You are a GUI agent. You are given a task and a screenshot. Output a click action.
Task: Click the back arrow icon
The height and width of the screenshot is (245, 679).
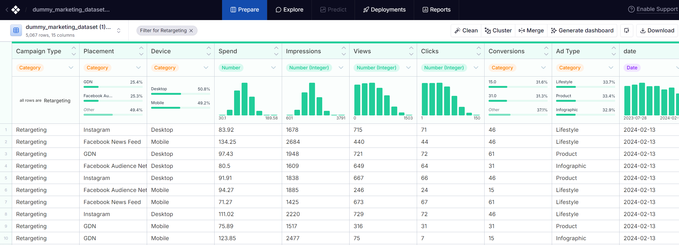click(7, 10)
